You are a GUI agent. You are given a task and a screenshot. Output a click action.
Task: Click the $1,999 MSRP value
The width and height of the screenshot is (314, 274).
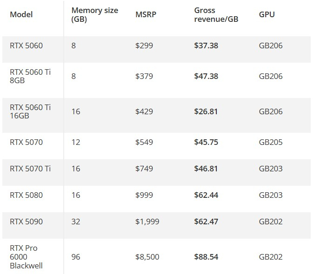point(147,222)
